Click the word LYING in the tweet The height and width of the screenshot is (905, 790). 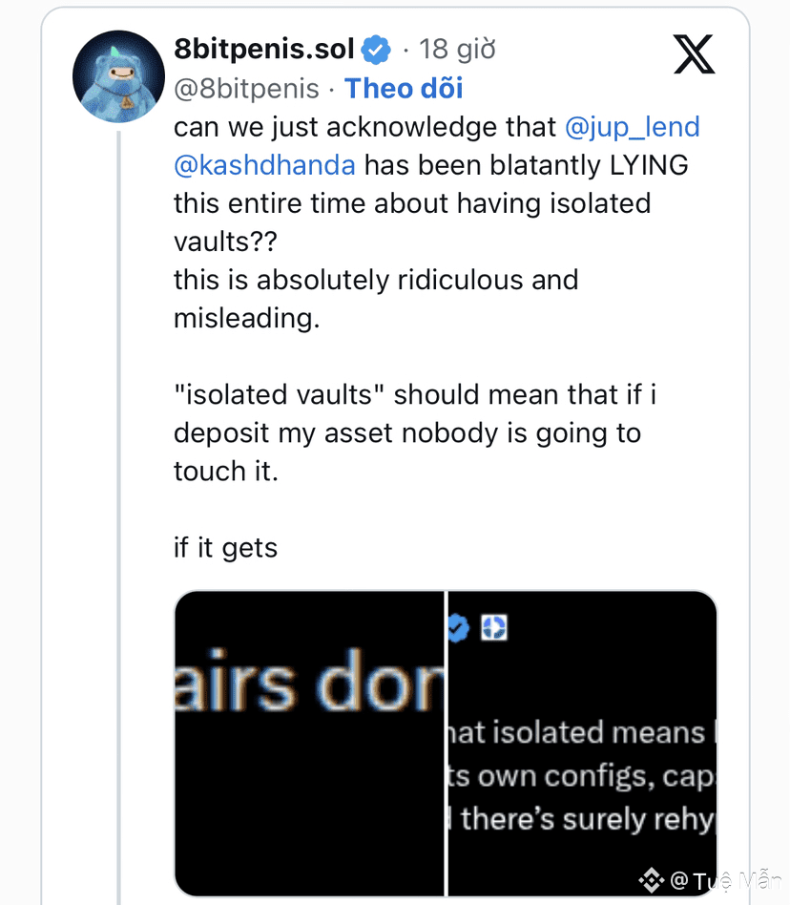(649, 165)
